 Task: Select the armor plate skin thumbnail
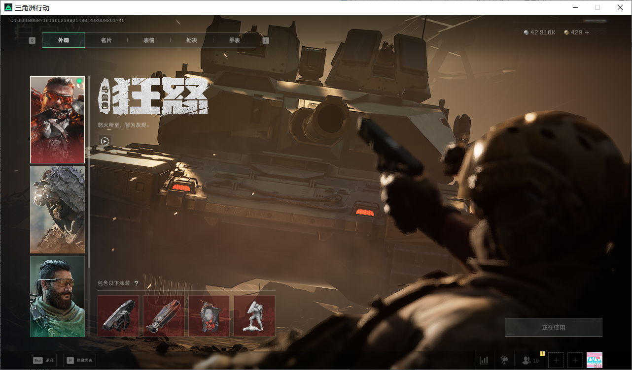tap(209, 315)
